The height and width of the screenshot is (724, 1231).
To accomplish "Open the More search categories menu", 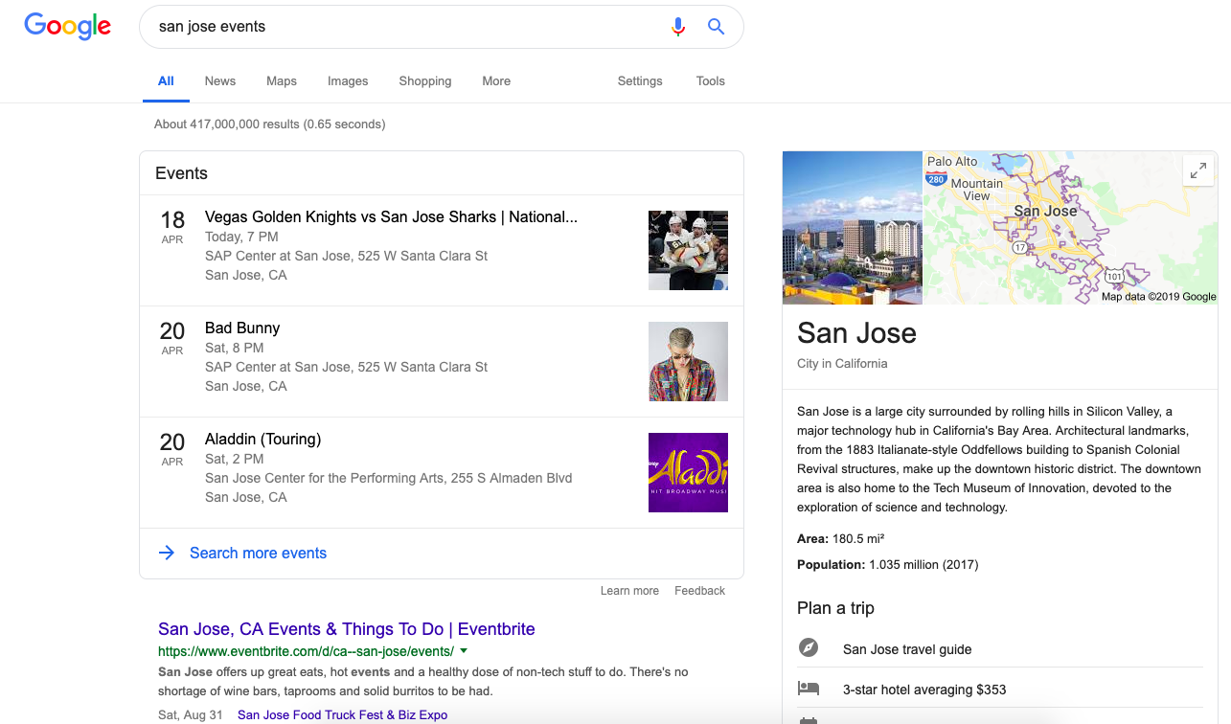I will pyautogui.click(x=496, y=81).
